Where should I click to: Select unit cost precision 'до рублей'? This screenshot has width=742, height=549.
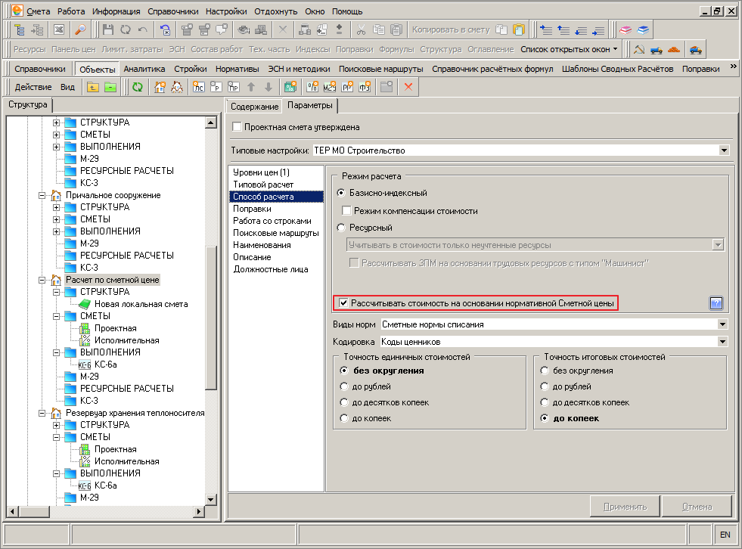(344, 386)
